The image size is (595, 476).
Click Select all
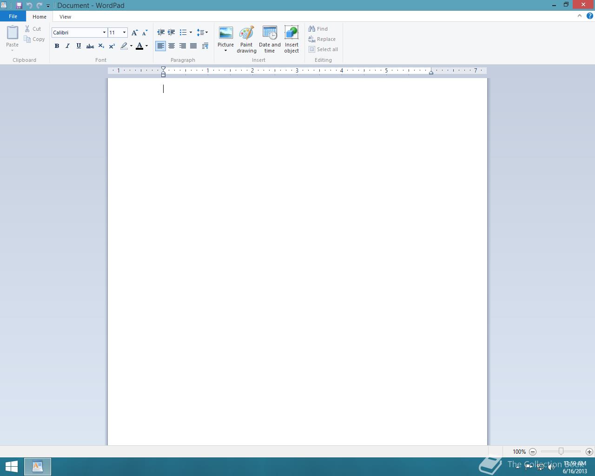324,49
